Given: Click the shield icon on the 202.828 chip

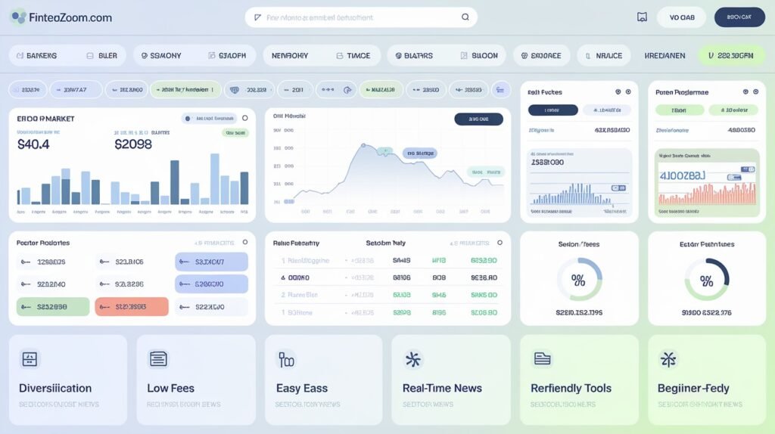Looking at the screenshot, I should (x=235, y=90).
